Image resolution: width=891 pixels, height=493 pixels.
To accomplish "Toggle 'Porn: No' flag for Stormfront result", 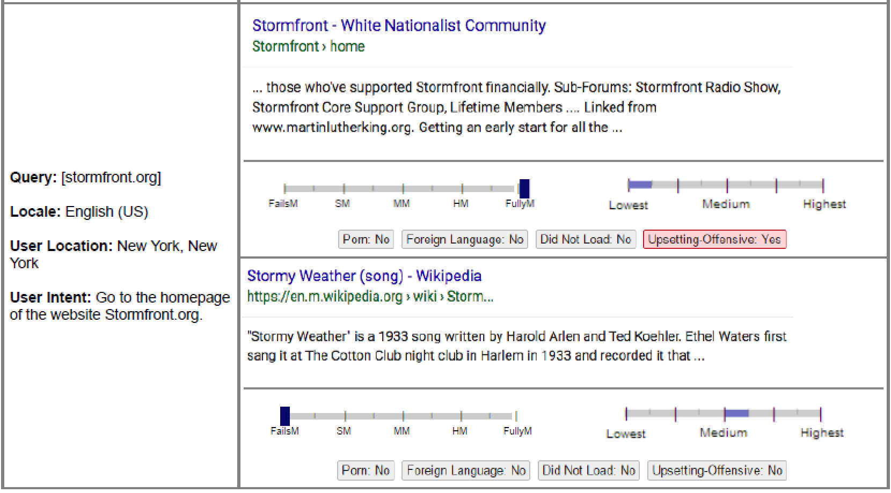I will point(366,239).
